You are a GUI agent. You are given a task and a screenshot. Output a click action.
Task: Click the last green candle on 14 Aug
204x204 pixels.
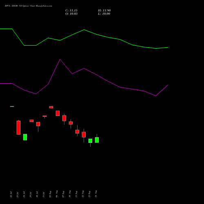click(97, 140)
